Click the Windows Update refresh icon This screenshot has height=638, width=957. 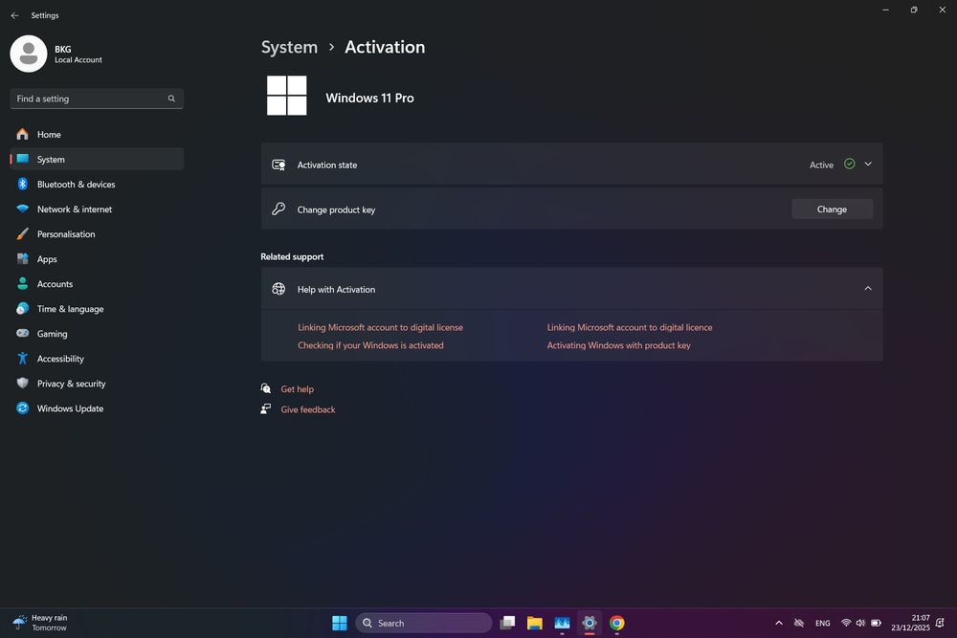tap(23, 408)
